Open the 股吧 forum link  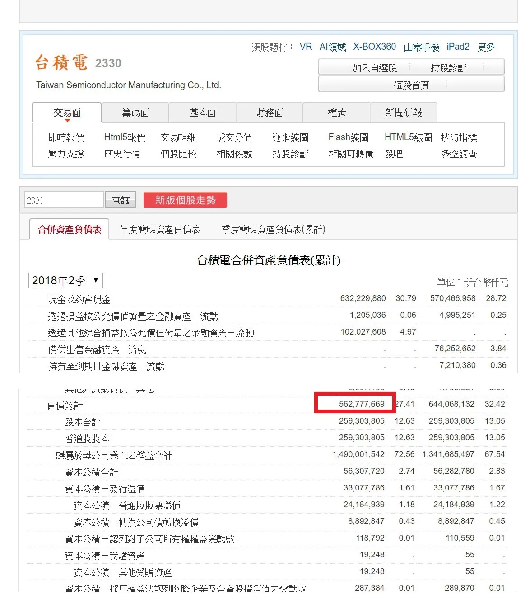(394, 154)
